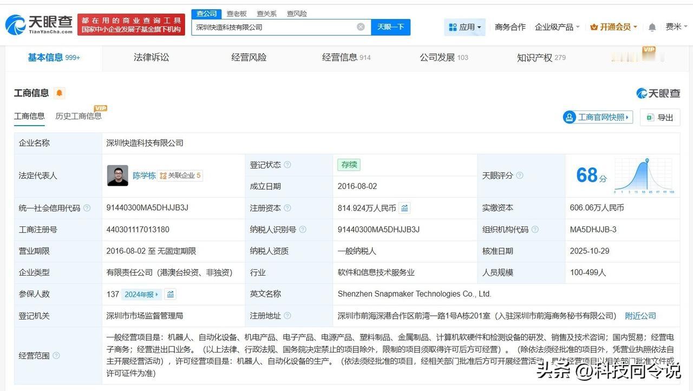Switch to the 知识产权 tab
The width and height of the screenshot is (693, 391).
(x=540, y=57)
